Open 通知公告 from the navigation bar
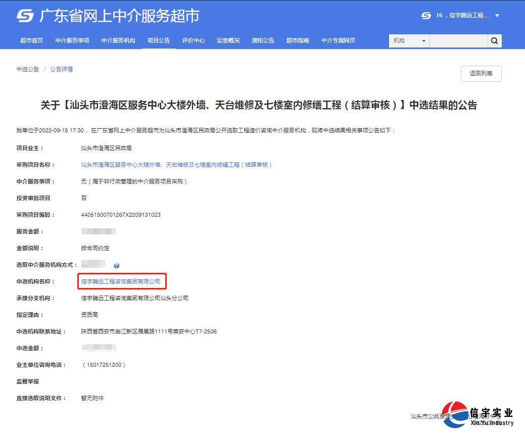The image size is (525, 436). [263, 41]
